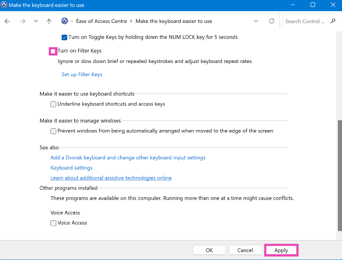Tick the Voice Access checkbox
The height and width of the screenshot is (260, 342).
coord(53,223)
